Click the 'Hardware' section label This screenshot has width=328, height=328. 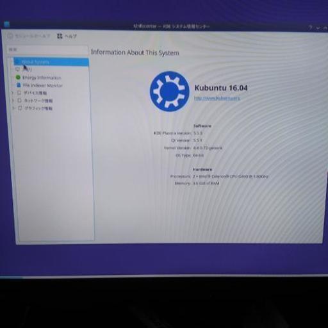202,170
